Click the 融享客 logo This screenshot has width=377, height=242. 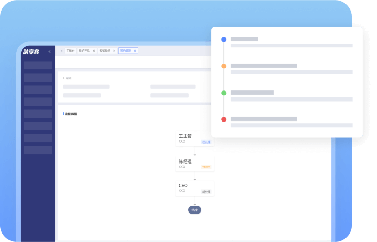pyautogui.click(x=32, y=51)
